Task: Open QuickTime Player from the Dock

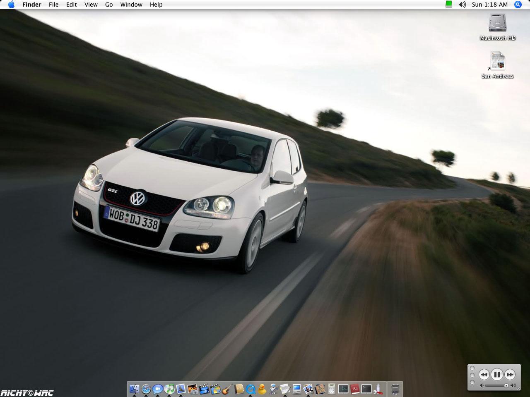Action: [x=251, y=389]
